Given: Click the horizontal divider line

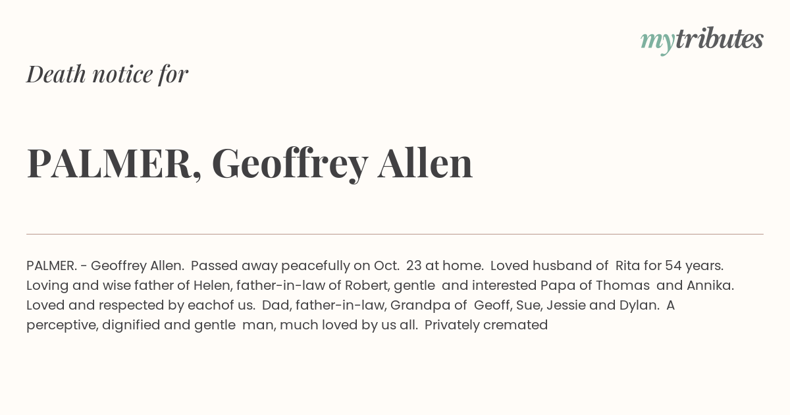Looking at the screenshot, I should pyautogui.click(x=395, y=234).
